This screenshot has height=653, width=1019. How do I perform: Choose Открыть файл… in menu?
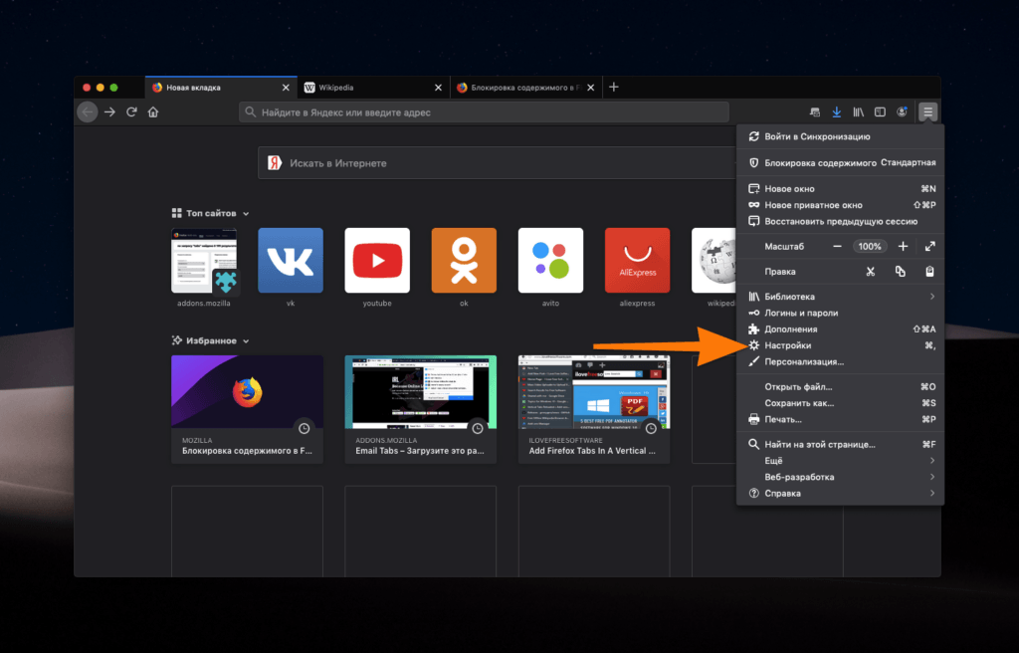(840, 387)
